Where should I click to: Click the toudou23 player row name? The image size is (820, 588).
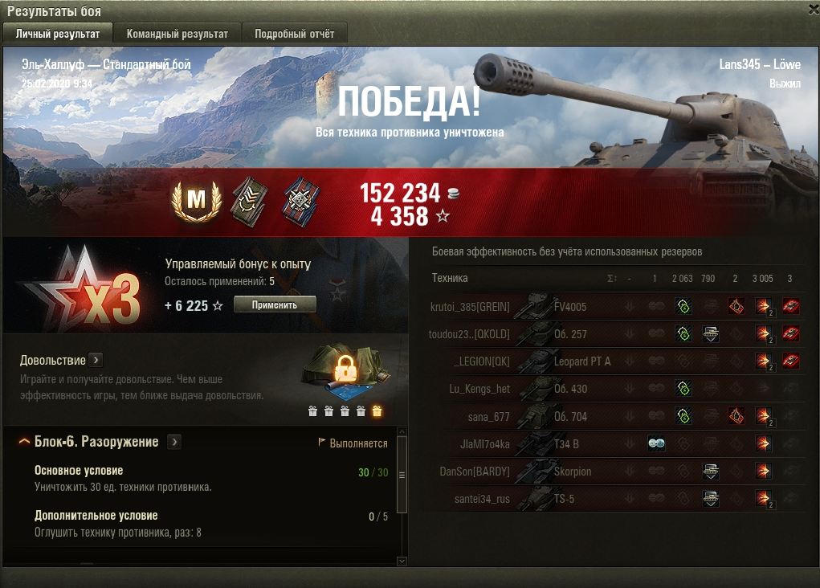tap(469, 334)
